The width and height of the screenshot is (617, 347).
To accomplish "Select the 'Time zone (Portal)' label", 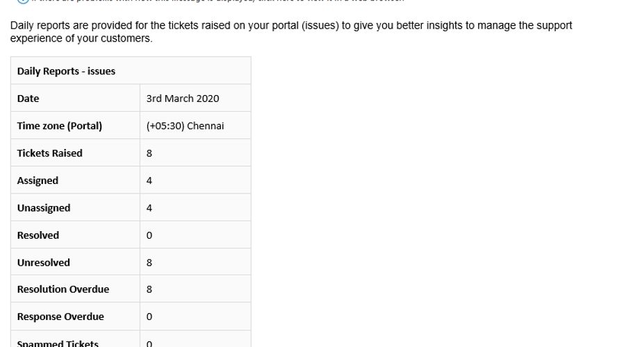I will click(60, 126).
